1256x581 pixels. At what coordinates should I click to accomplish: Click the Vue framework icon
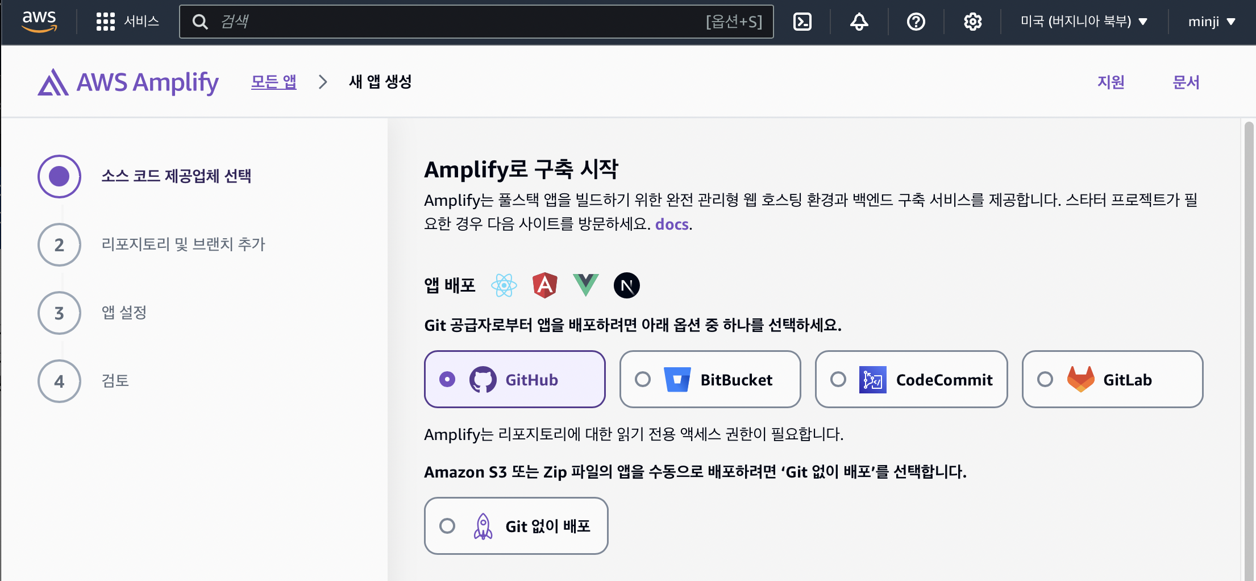(x=586, y=285)
